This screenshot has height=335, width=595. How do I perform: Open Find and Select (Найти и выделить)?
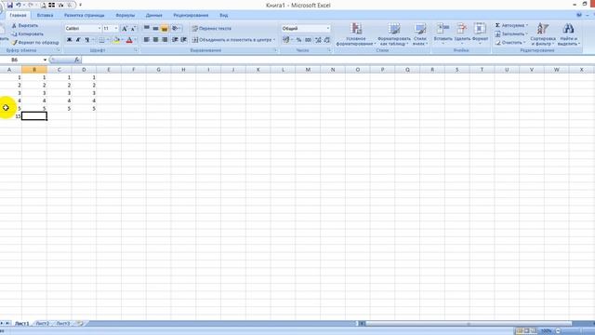[568, 34]
